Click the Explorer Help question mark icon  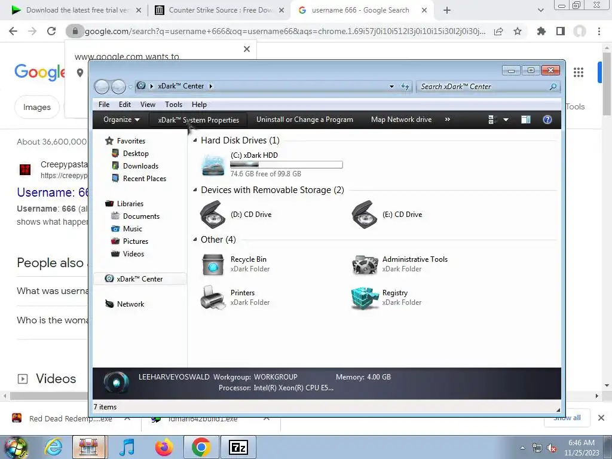547,120
